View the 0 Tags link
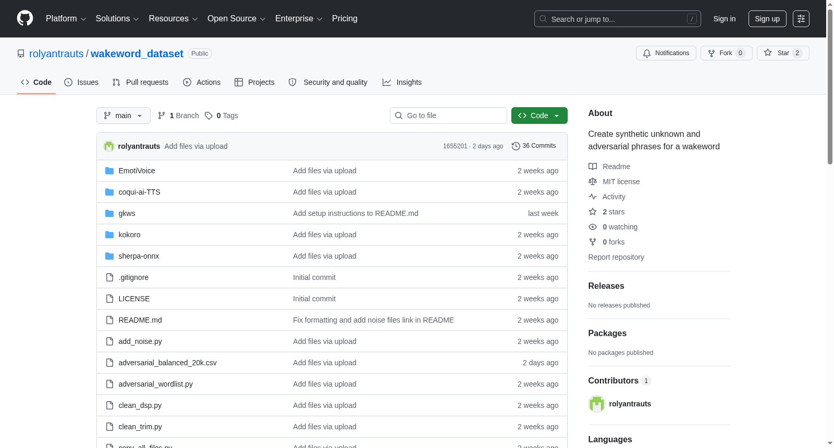The image size is (834, 448). 222,116
